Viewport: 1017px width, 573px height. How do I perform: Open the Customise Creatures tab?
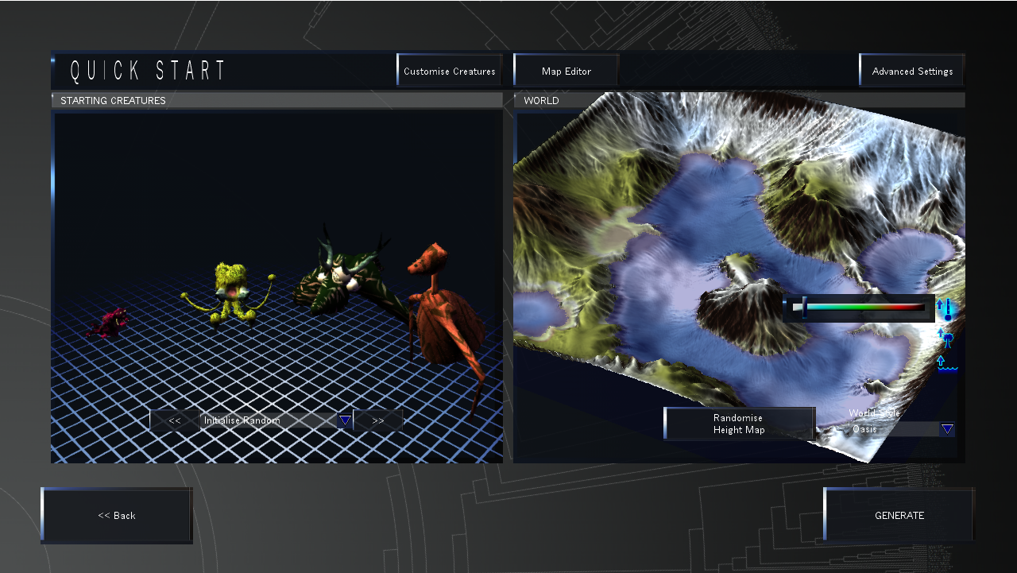point(450,71)
